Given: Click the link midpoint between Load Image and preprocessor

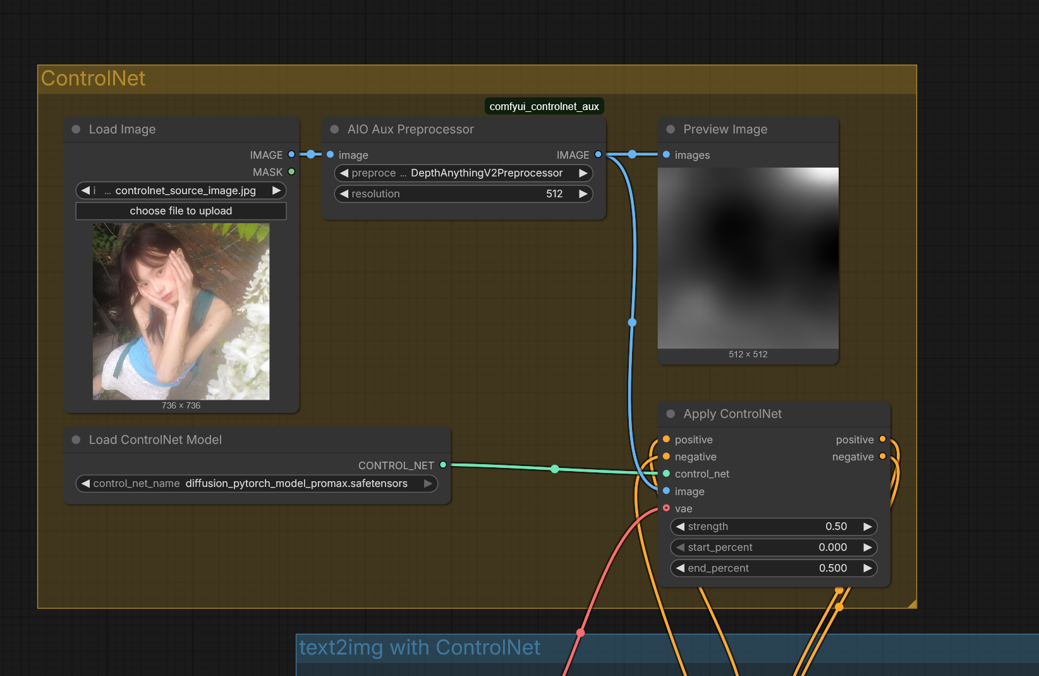Looking at the screenshot, I should tap(311, 154).
